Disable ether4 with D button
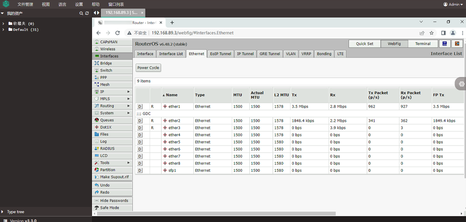The image size is (466, 222). (140, 135)
